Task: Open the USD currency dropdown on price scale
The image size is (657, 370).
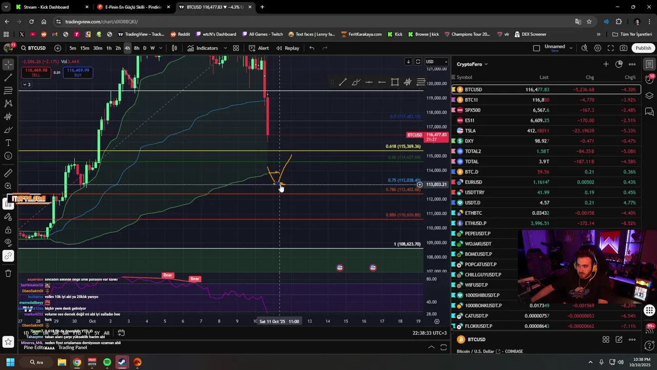Action: (x=436, y=62)
